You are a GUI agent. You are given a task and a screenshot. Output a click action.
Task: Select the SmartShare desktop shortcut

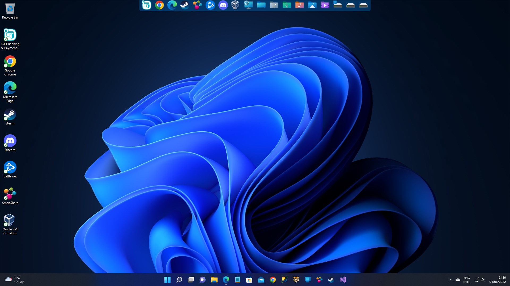click(x=10, y=196)
